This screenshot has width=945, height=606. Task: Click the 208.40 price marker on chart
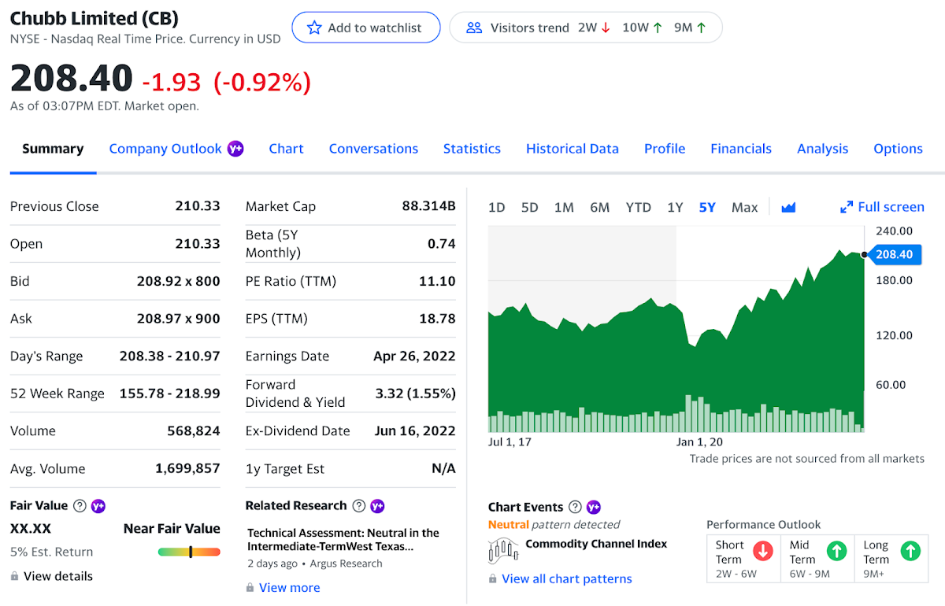[893, 254]
